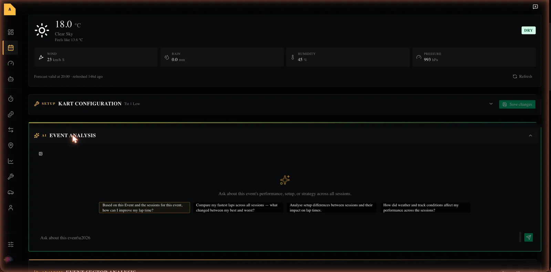
Task: Toggle the chat history panel icon in Event Analysis
Action: tap(41, 154)
